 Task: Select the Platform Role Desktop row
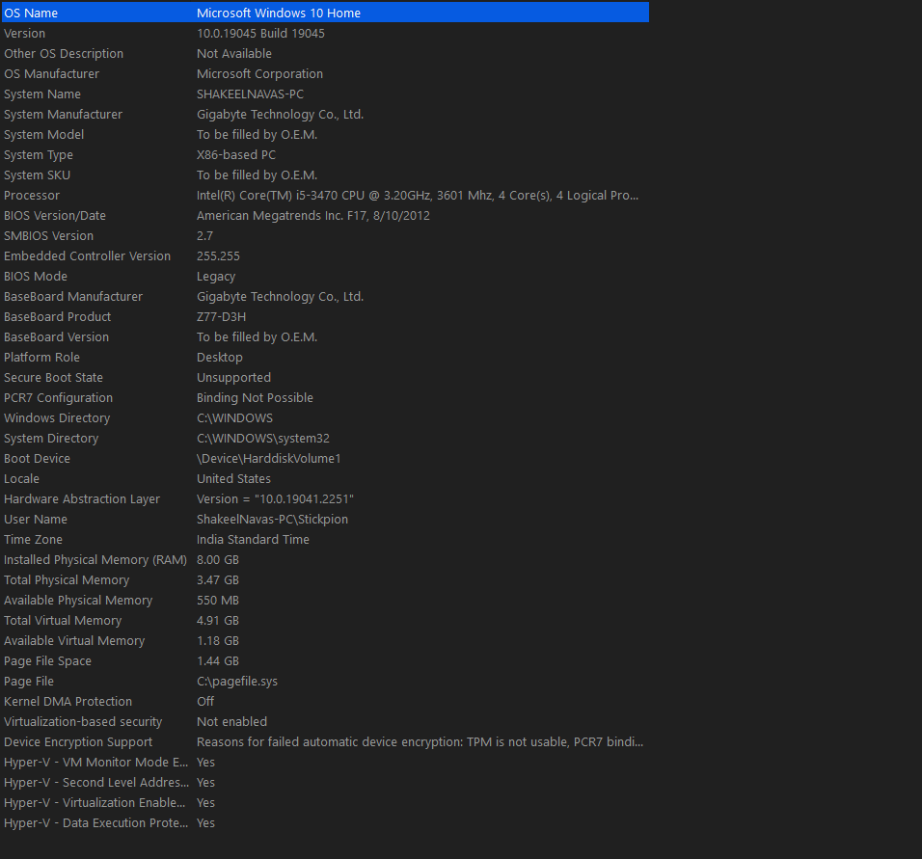tap(325, 357)
